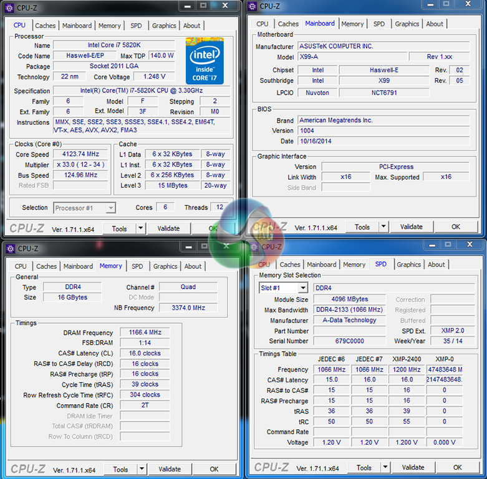Click the Tools button in the CPU window
This screenshot has height=479, width=487.
(x=119, y=229)
